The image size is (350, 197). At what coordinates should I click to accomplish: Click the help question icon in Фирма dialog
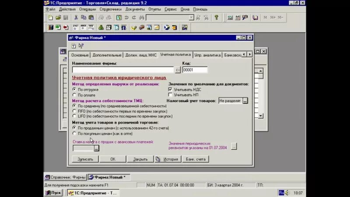click(x=73, y=46)
